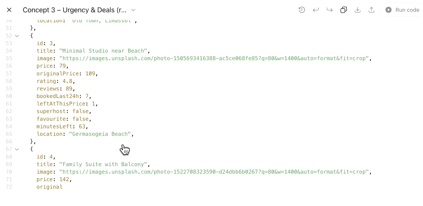This screenshot has width=423, height=206.
Task: Click line number 60 in gutter
Action: pos(9,96)
